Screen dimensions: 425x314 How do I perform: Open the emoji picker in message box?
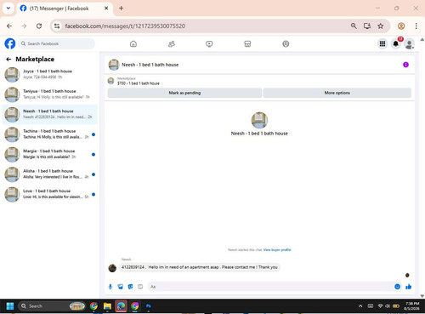397,287
